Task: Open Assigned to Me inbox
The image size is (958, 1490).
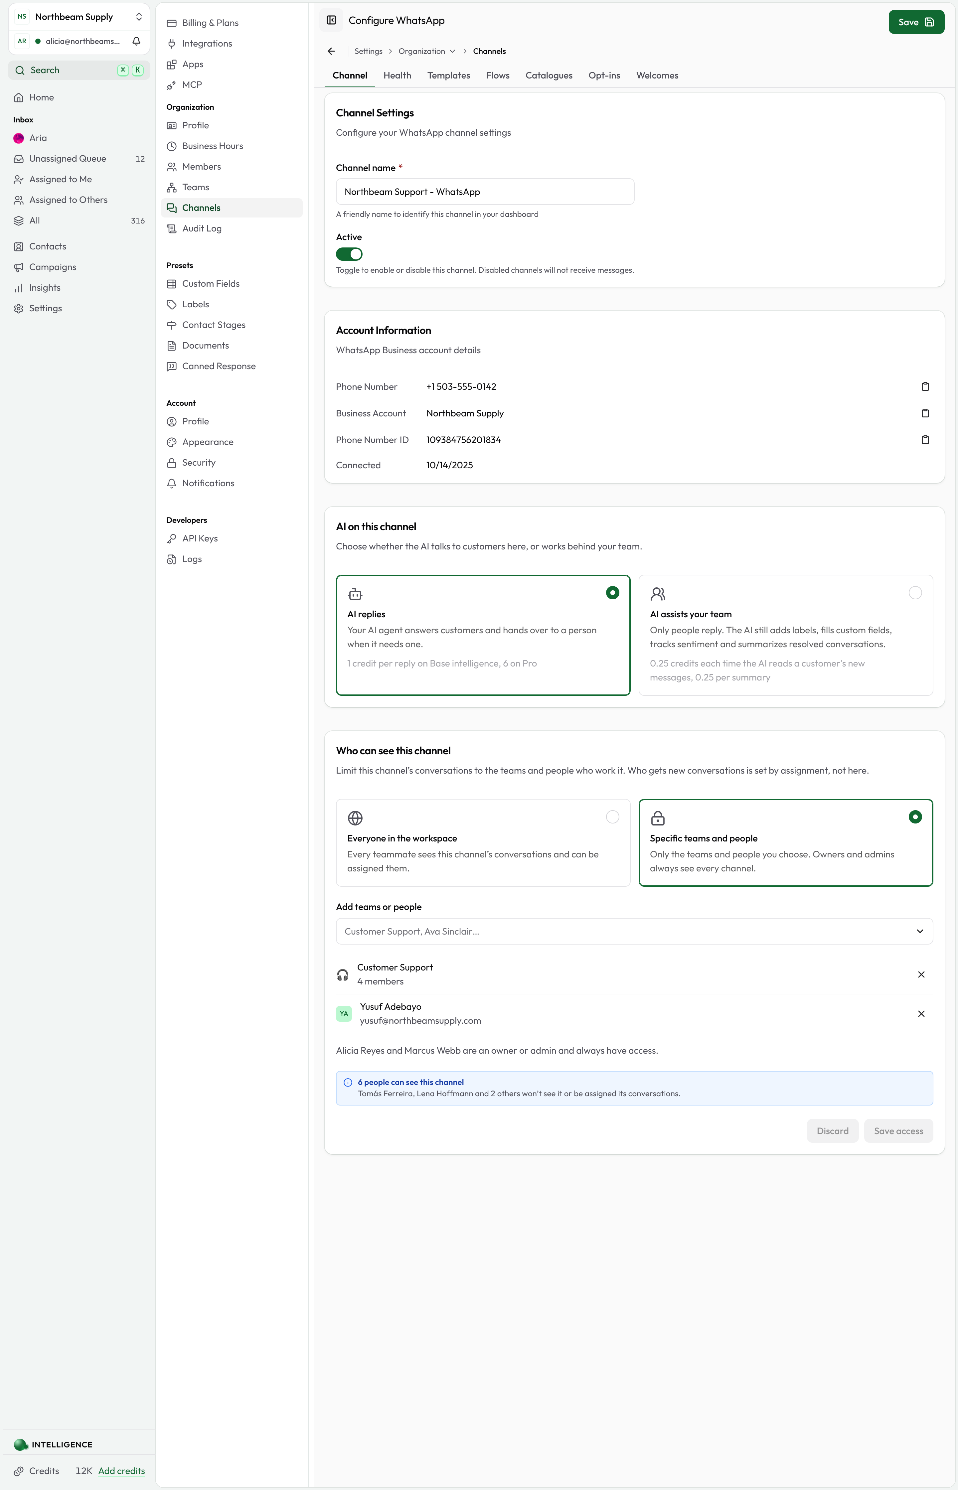Action: (79, 179)
